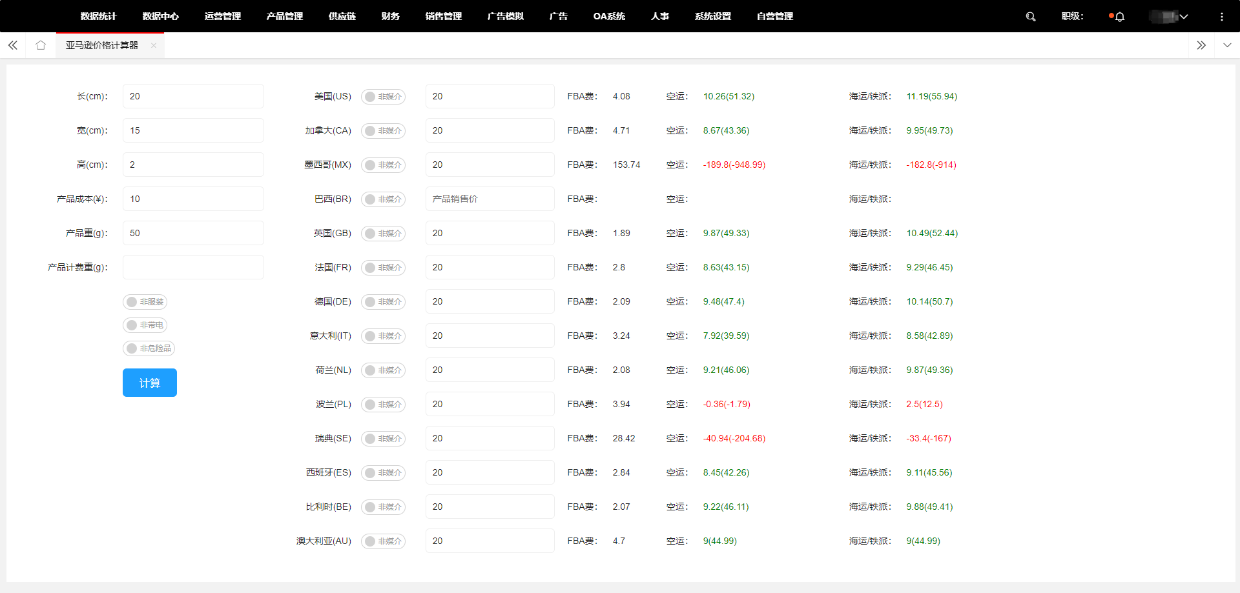Close the 亚马逊价格计算器 tab

click(x=154, y=45)
